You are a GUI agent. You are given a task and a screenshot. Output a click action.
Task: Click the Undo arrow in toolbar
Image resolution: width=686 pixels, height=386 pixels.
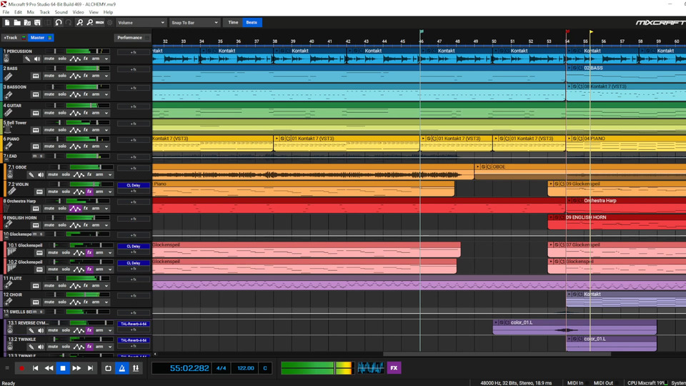pyautogui.click(x=59, y=23)
